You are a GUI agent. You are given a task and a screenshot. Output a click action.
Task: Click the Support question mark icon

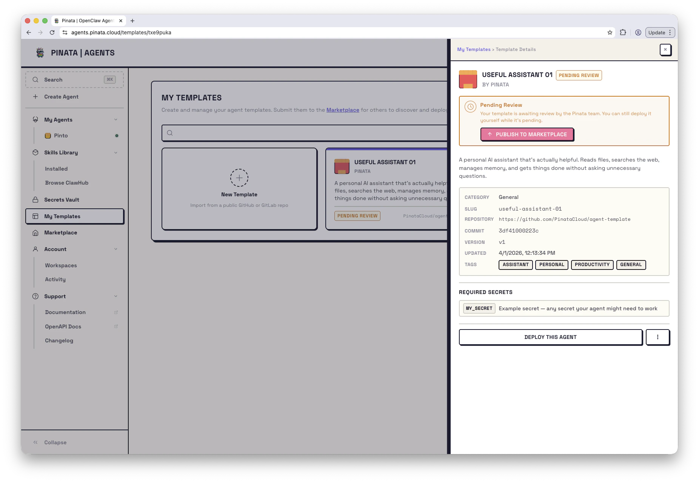(35, 296)
